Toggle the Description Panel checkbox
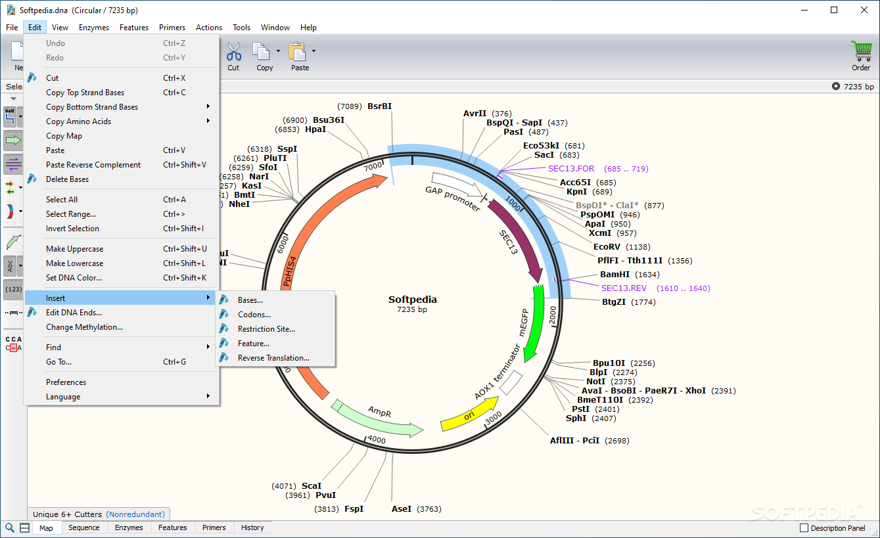 point(804,528)
